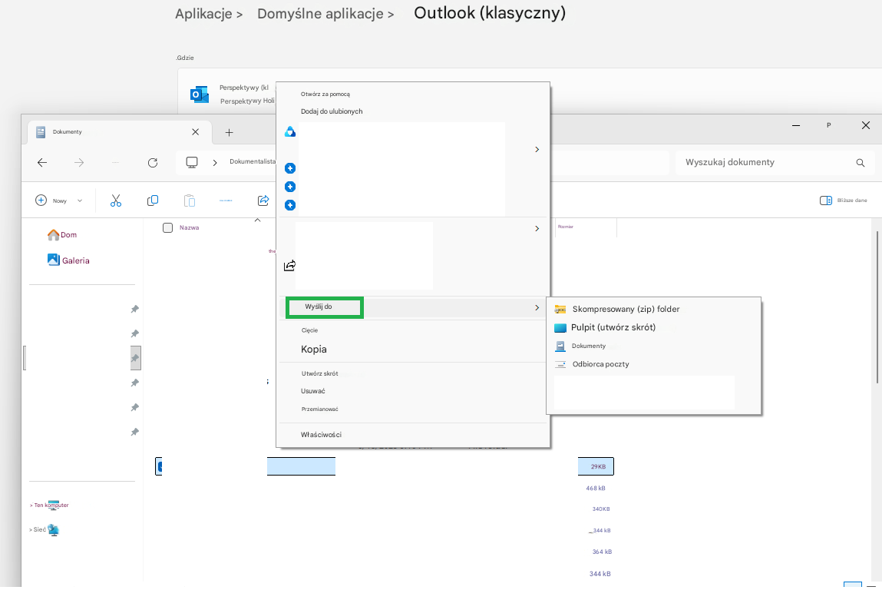Choose Przemianować in context menu
The image size is (882, 590).
[x=319, y=409]
